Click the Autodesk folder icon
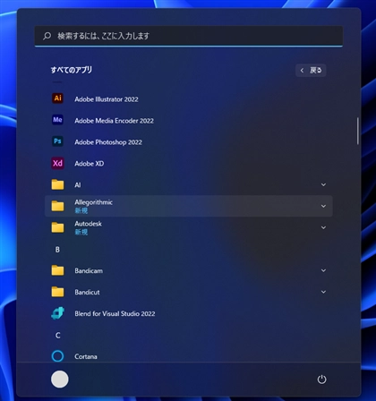 point(57,227)
